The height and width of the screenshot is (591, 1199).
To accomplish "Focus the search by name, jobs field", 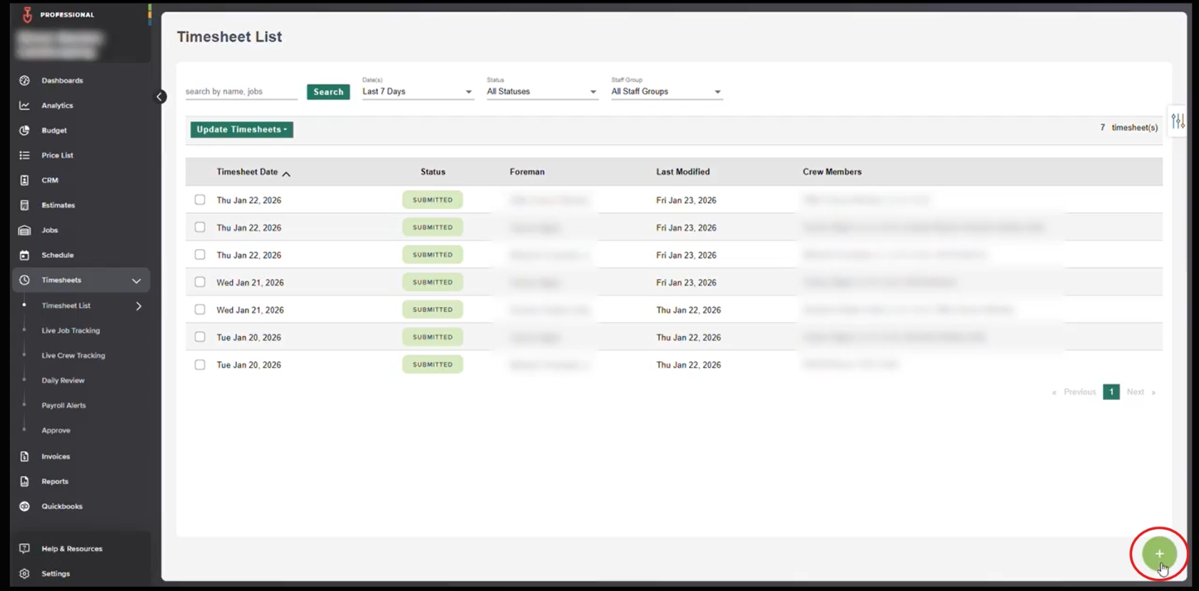I will [x=241, y=91].
